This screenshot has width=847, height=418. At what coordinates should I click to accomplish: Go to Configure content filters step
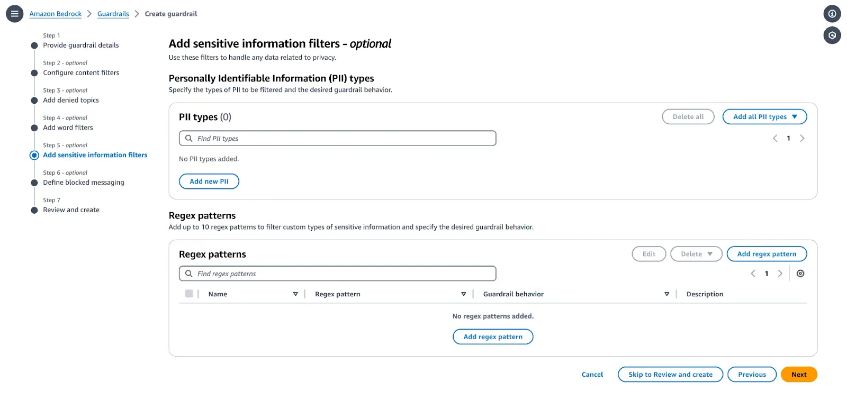coord(81,72)
